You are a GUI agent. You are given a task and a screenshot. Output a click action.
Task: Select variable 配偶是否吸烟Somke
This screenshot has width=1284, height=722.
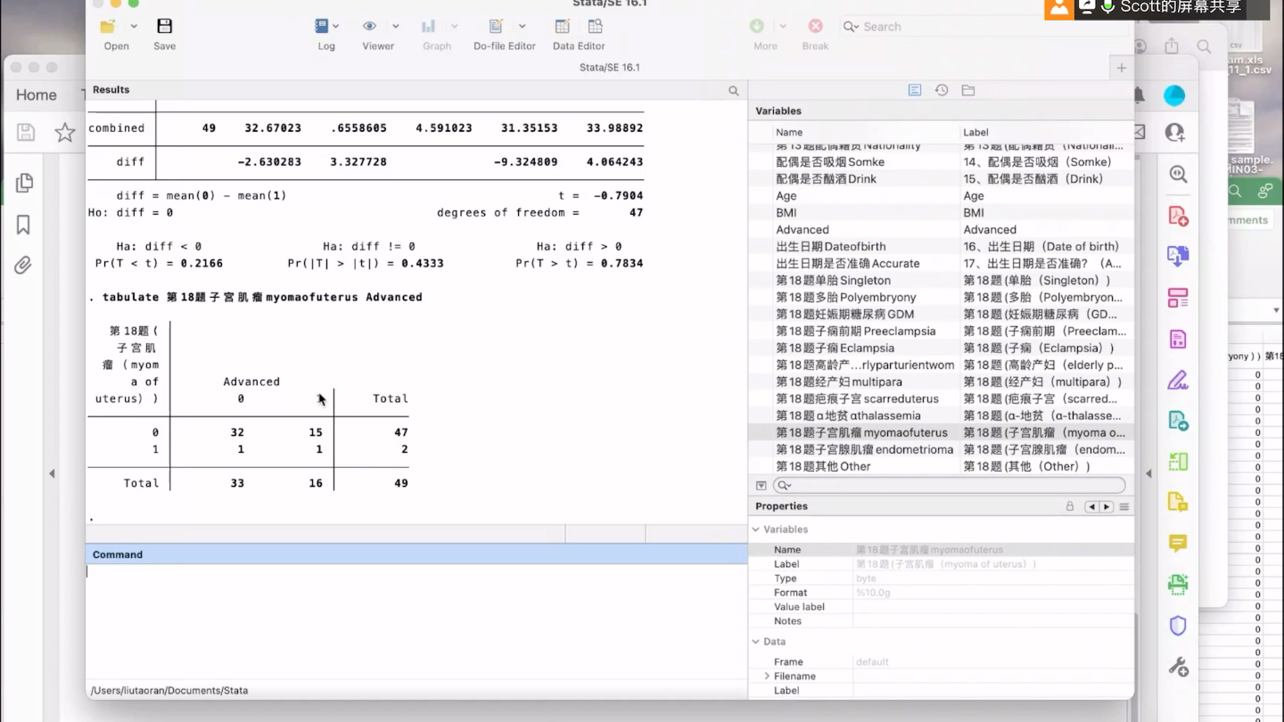pyautogui.click(x=941, y=162)
